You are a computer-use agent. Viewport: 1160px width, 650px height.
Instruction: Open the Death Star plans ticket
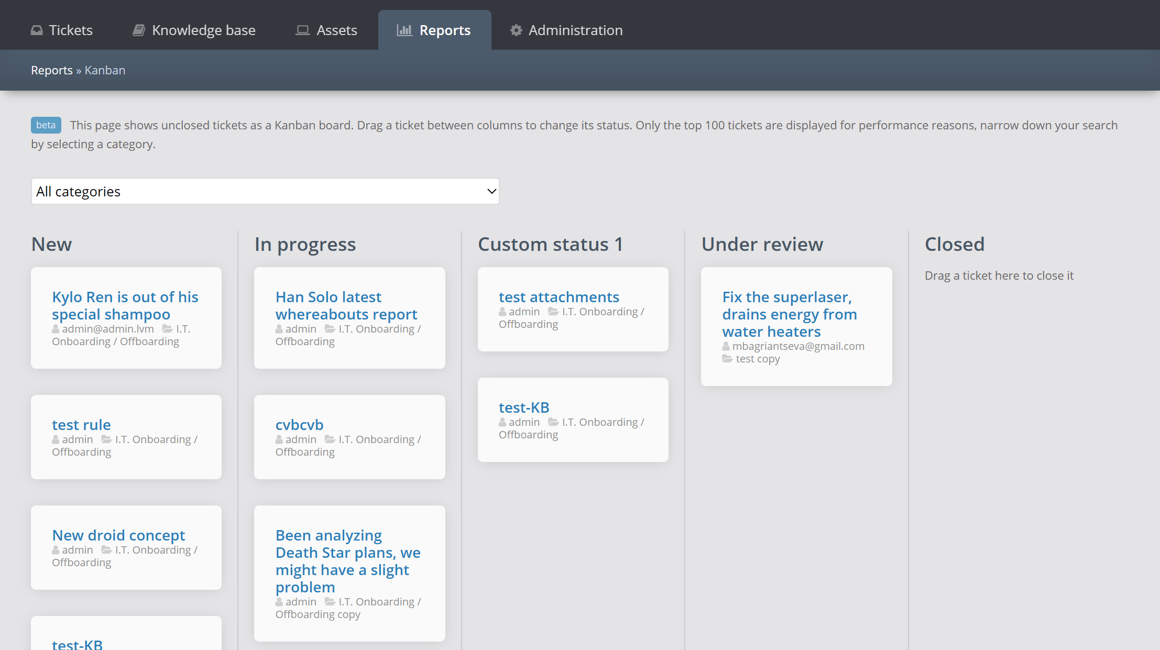coord(347,561)
